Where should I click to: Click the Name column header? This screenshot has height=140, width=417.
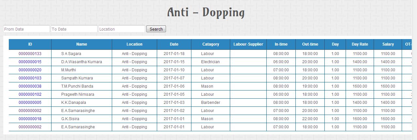coord(82,44)
